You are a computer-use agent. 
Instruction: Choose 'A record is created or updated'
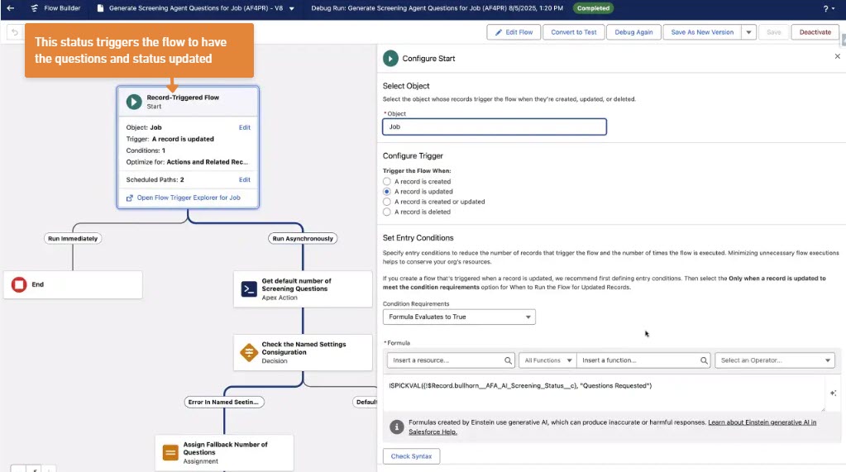387,202
